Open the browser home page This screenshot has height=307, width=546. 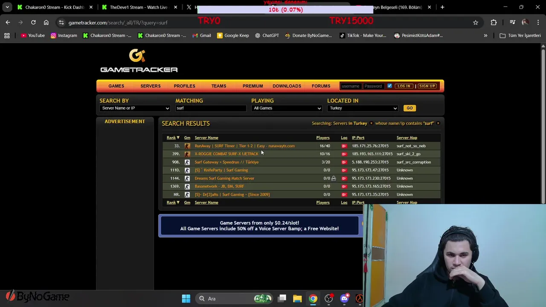pos(46,22)
